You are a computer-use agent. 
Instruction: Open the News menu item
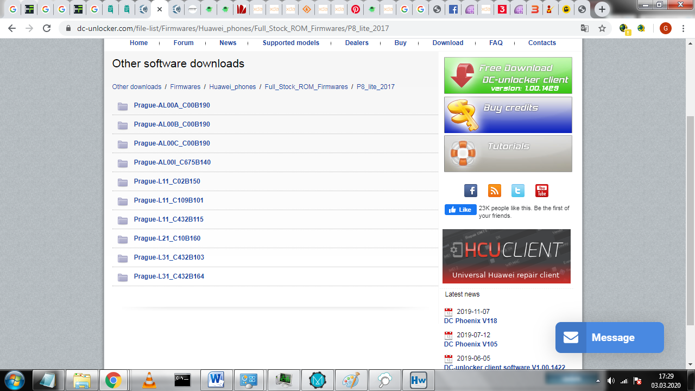[228, 43]
